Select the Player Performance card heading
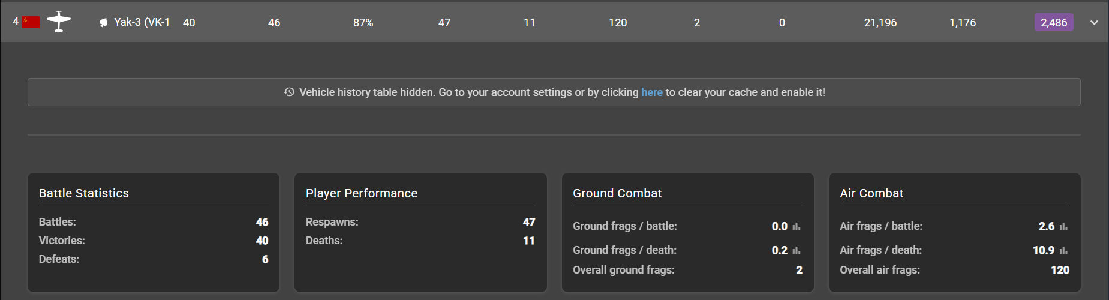This screenshot has width=1109, height=300. click(362, 193)
